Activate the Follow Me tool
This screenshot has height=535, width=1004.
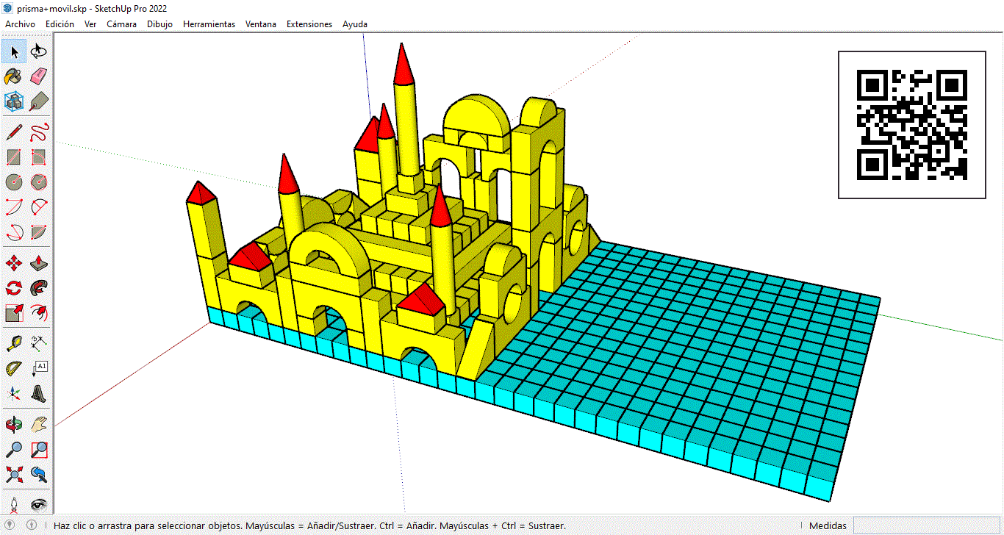click(39, 288)
